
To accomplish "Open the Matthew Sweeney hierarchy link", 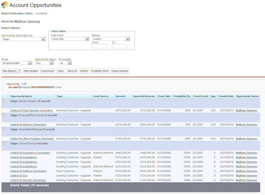I will click(27, 21).
